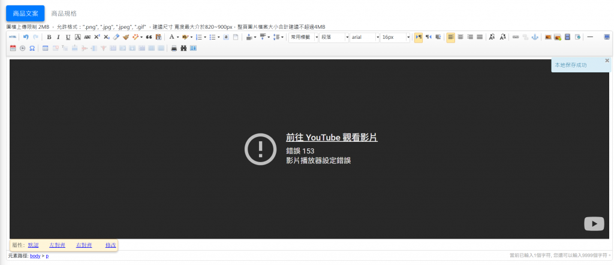Toggle bold formatting

coord(49,37)
